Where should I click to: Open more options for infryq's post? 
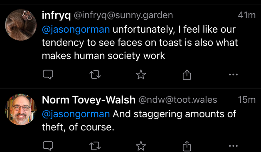(x=233, y=75)
